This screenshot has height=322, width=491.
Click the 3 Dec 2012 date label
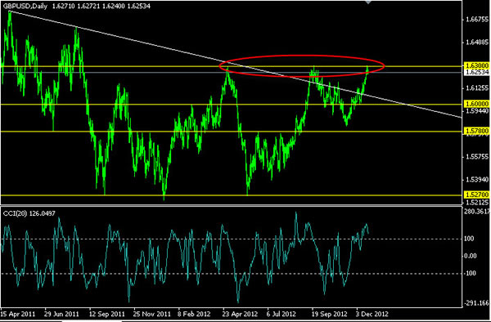(x=372, y=314)
